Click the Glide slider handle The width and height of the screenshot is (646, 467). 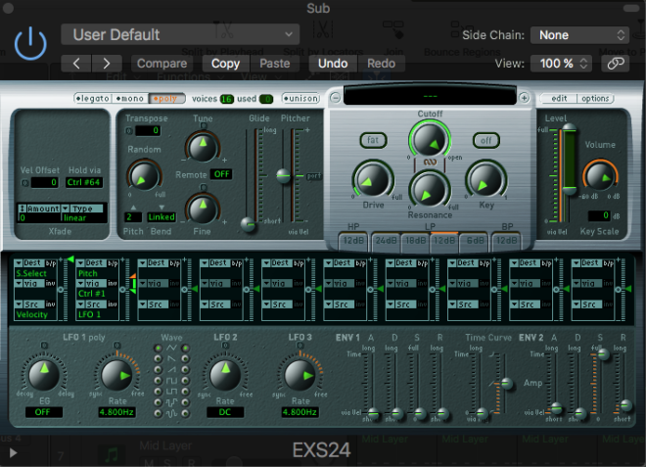coord(249,224)
